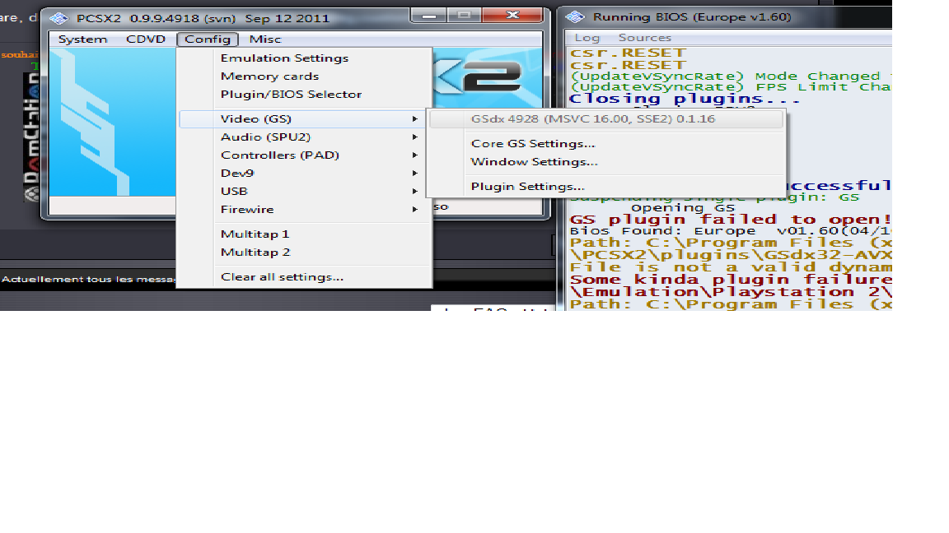The image size is (949, 533).
Task: Click the disabled maximize button of PCSX2
Action: [465, 15]
